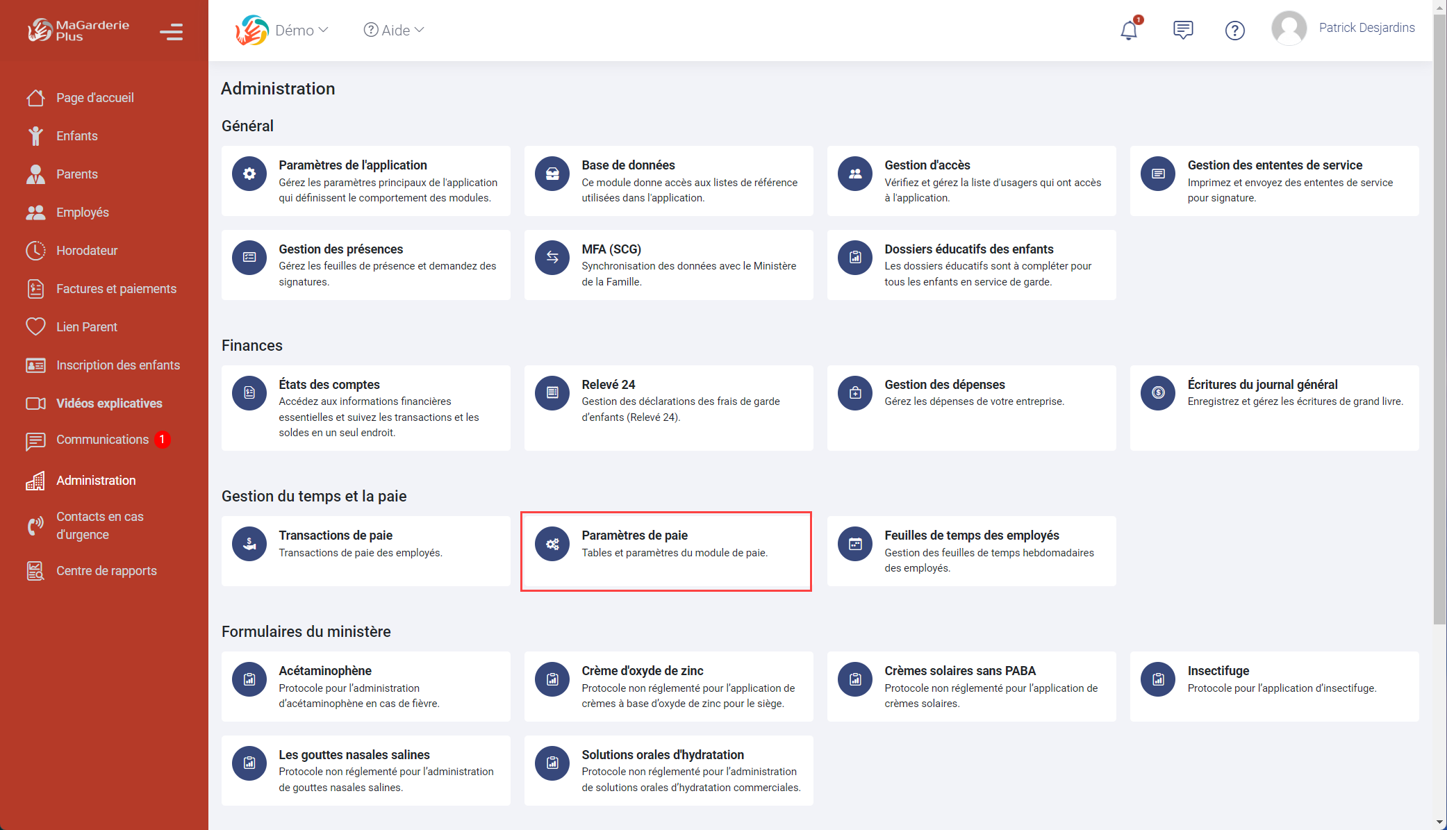Click the Écritures du journal général coin icon
The width and height of the screenshot is (1447, 830).
click(1157, 392)
